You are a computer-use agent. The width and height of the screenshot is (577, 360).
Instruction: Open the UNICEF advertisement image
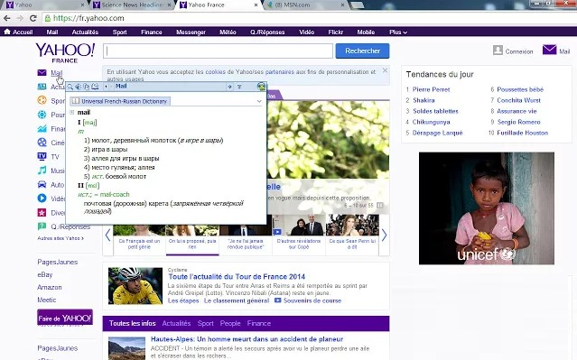(x=487, y=208)
